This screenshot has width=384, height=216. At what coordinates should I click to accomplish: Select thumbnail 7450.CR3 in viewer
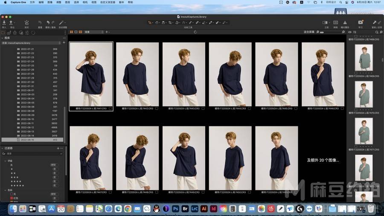tap(230, 158)
